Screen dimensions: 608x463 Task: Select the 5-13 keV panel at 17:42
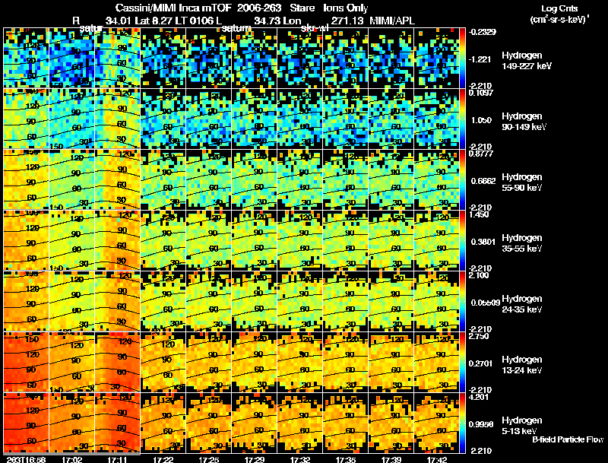click(x=437, y=423)
